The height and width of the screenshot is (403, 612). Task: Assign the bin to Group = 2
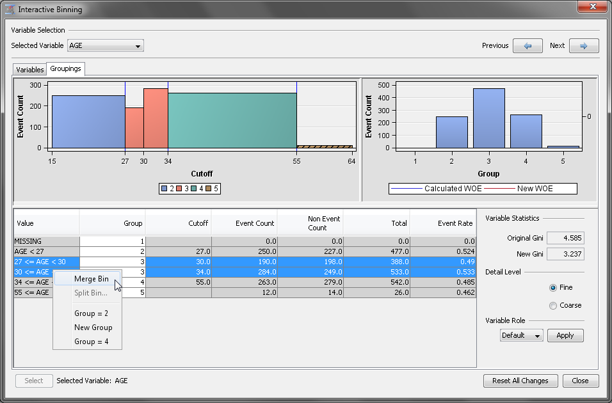[x=91, y=313]
